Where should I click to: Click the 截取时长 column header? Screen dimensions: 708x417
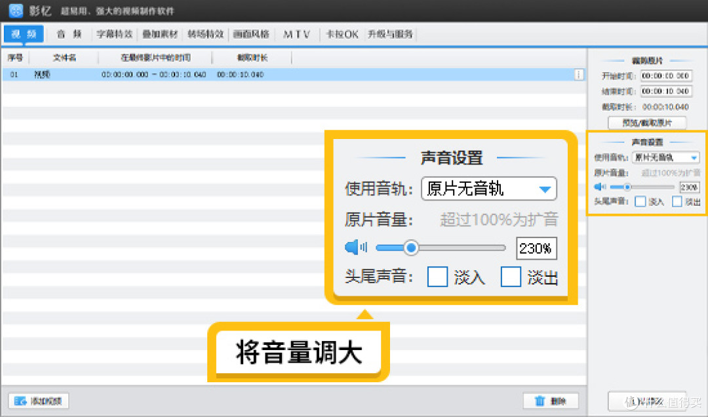252,58
